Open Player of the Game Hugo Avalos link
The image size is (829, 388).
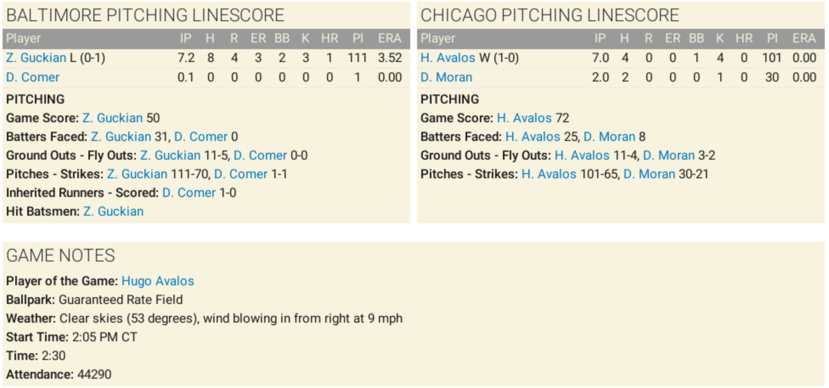[x=158, y=281]
